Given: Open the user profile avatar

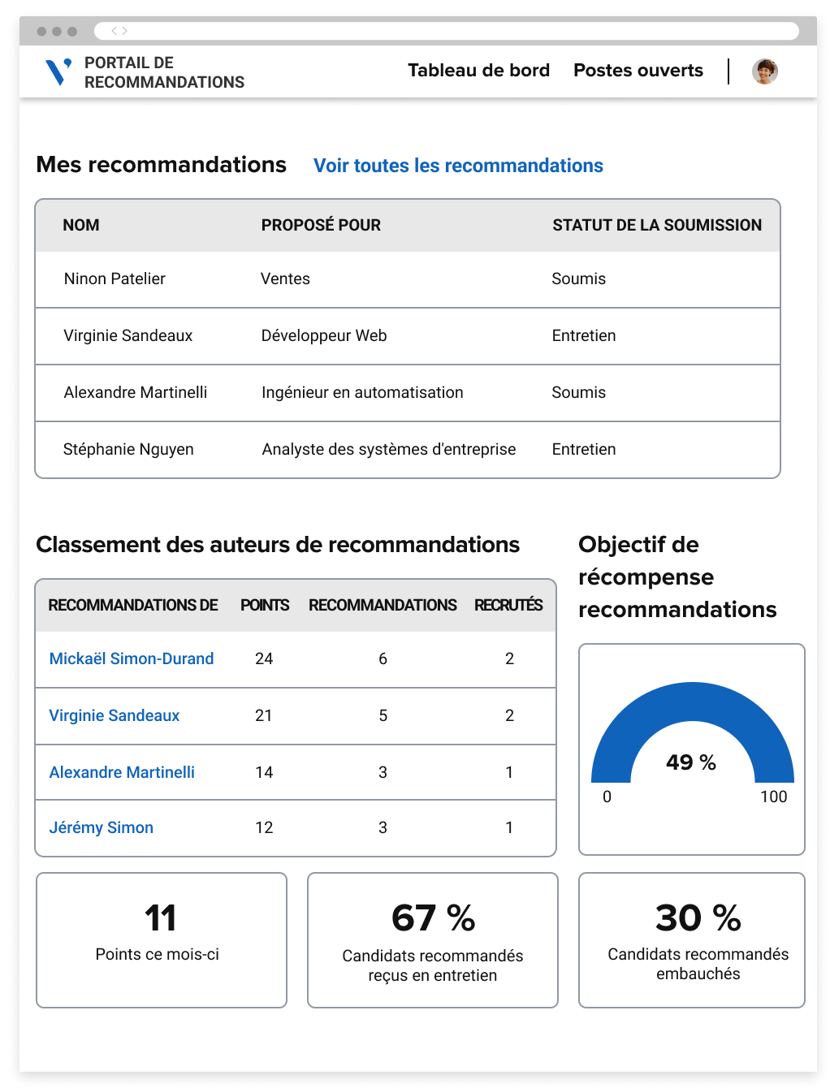Looking at the screenshot, I should [x=764, y=71].
